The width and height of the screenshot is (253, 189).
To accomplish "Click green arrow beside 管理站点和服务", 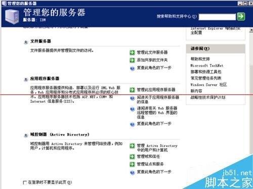I will tap(132, 164).
